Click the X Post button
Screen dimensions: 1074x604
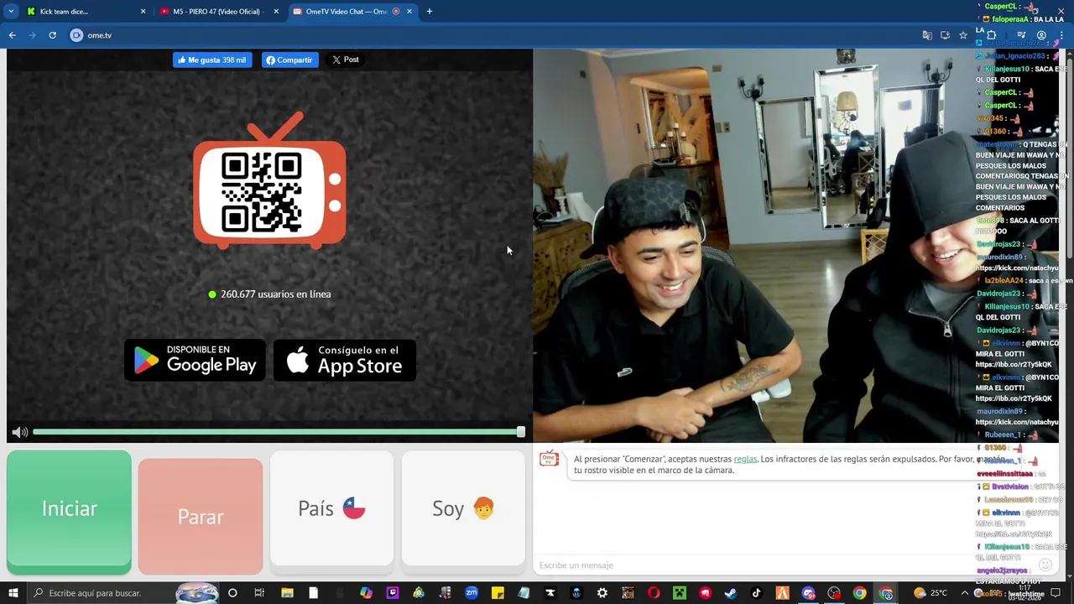coord(345,60)
